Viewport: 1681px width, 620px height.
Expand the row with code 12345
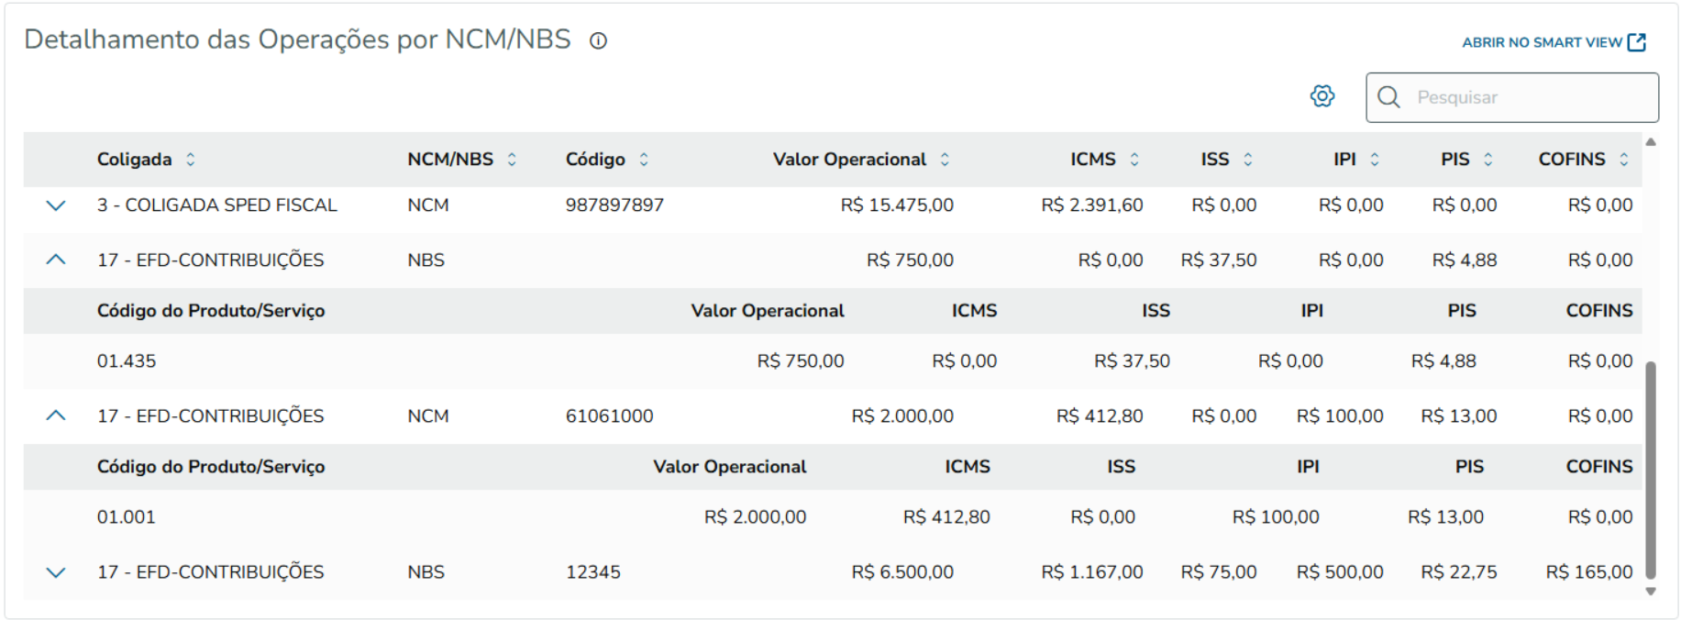[x=56, y=572]
